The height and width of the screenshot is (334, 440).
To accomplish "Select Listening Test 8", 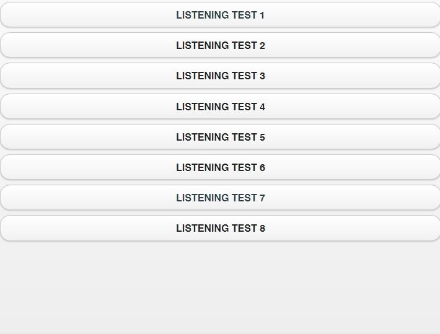I will pos(220,228).
